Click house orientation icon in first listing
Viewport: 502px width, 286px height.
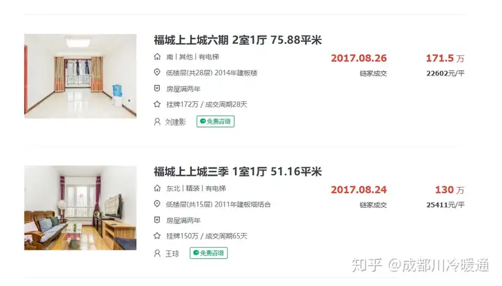coord(157,57)
